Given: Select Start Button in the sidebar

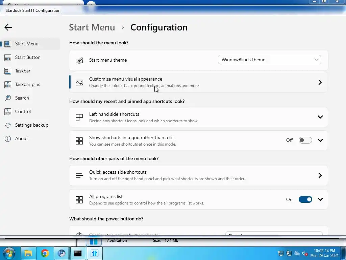Looking at the screenshot, I should pos(30,58).
